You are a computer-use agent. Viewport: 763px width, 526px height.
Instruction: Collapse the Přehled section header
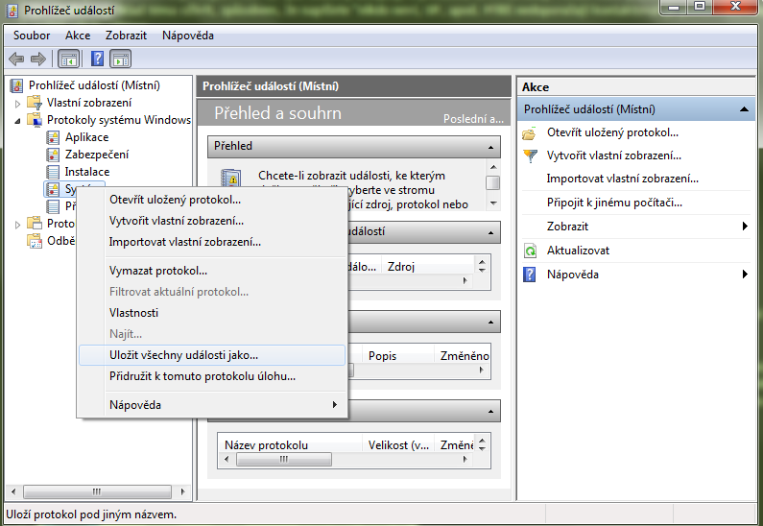[491, 147]
